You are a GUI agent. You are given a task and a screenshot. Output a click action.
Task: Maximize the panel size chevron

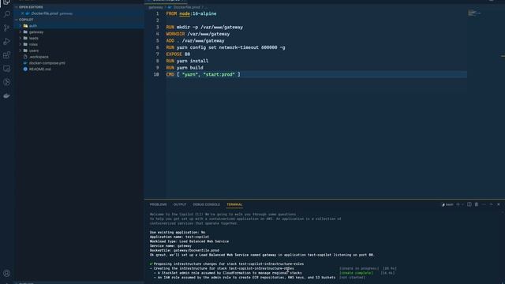tap(491, 204)
